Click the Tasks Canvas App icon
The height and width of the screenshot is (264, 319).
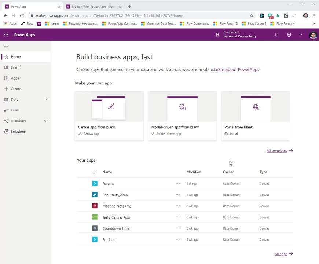point(95,217)
